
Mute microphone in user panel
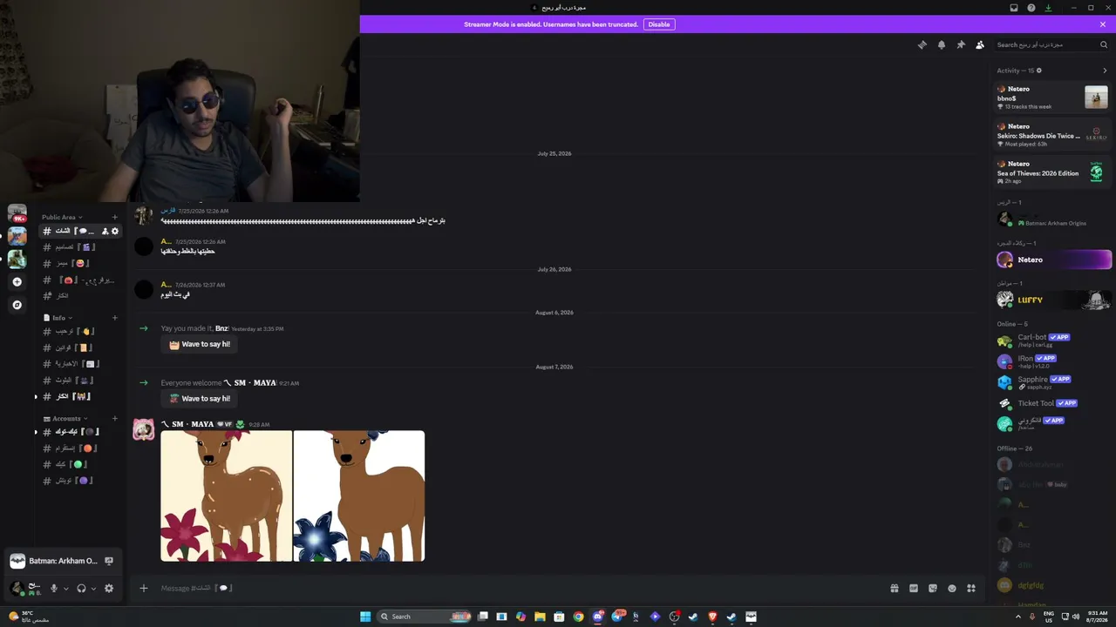coord(54,589)
